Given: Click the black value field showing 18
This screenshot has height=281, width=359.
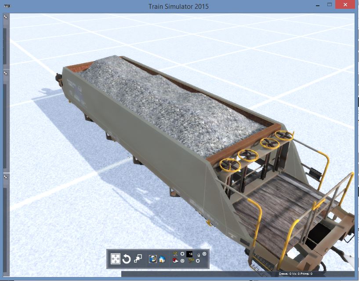Looking at the screenshot, I should pos(189,254).
